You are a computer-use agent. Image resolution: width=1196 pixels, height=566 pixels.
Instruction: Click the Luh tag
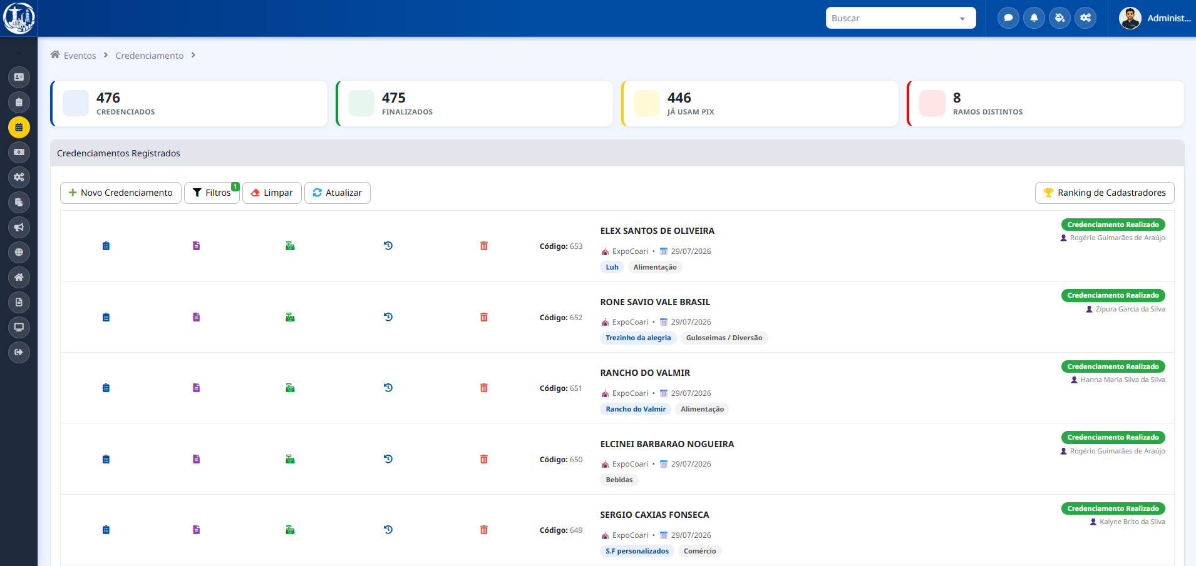(612, 267)
